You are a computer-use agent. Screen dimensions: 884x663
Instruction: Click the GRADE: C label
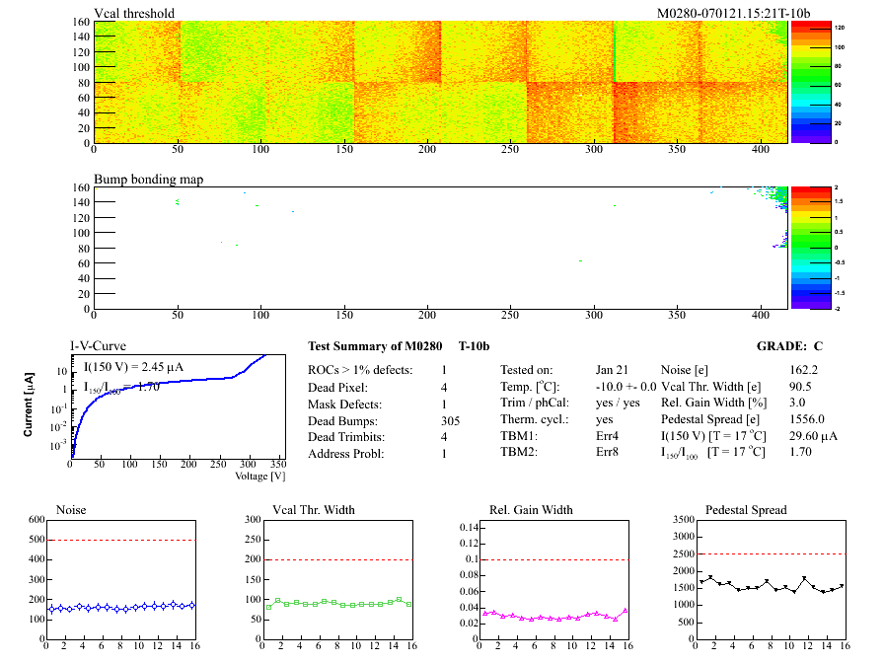pos(789,346)
